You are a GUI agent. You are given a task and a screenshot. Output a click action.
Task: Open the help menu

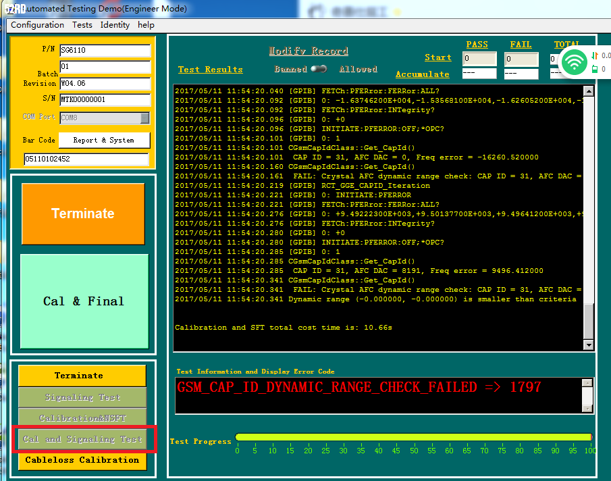click(146, 25)
